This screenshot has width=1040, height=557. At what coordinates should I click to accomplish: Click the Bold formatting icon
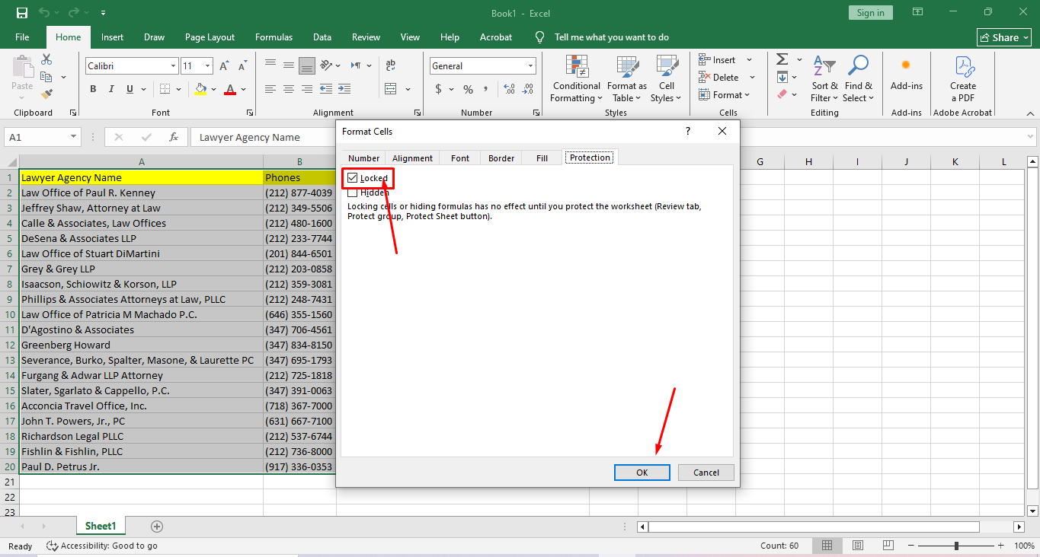pyautogui.click(x=93, y=89)
